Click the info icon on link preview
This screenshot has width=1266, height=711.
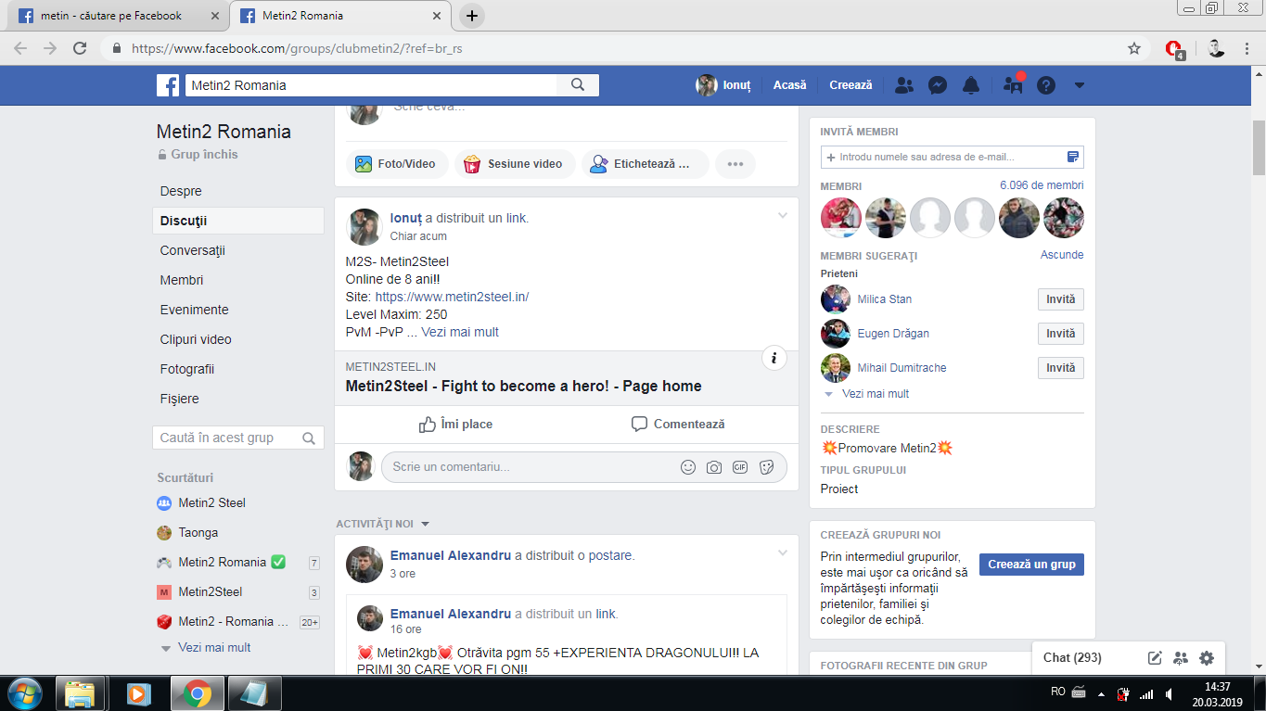coord(774,358)
